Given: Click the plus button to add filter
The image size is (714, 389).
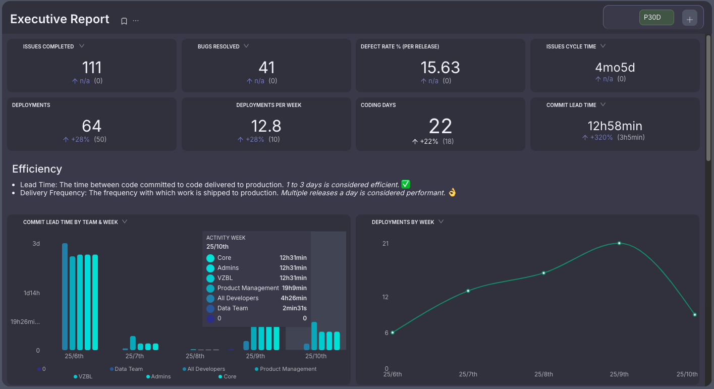Looking at the screenshot, I should coord(689,19).
